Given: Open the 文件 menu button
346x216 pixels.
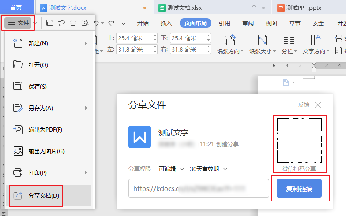Looking at the screenshot, I should pos(19,23).
